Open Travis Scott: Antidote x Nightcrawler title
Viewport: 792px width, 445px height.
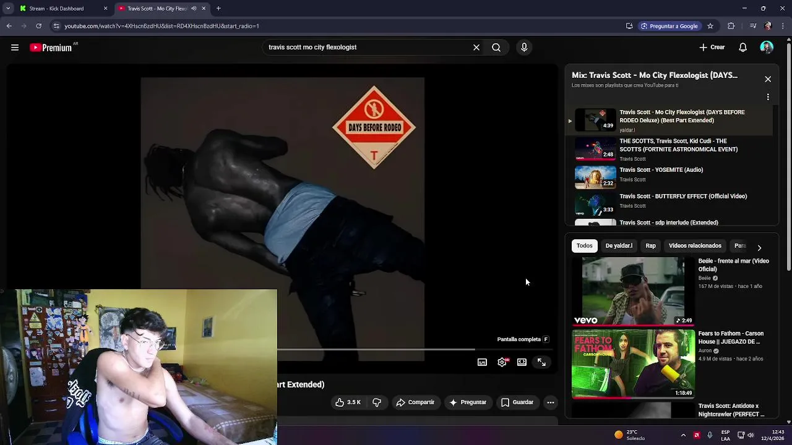pyautogui.click(x=731, y=410)
